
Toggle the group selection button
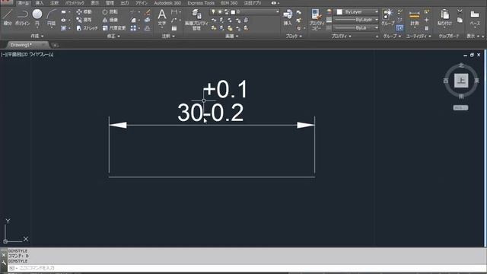tap(399, 28)
